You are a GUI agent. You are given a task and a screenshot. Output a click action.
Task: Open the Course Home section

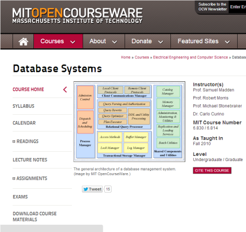click(x=28, y=89)
